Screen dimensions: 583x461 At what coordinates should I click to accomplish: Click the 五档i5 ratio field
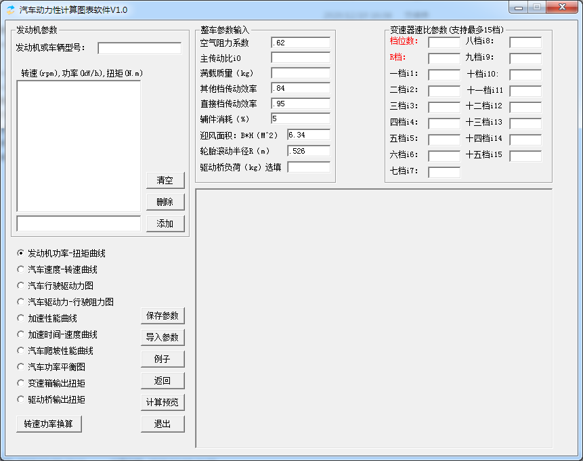pyautogui.click(x=444, y=139)
